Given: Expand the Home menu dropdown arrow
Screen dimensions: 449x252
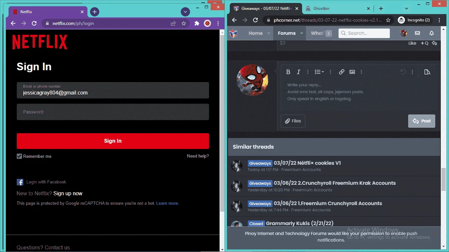Looking at the screenshot, I should (268, 33).
